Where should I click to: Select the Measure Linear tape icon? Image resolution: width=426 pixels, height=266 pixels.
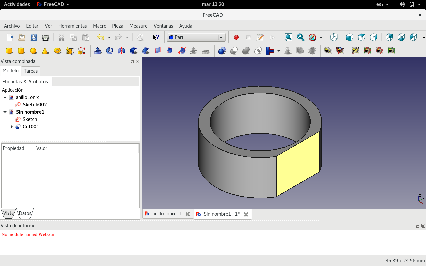pos(328,51)
